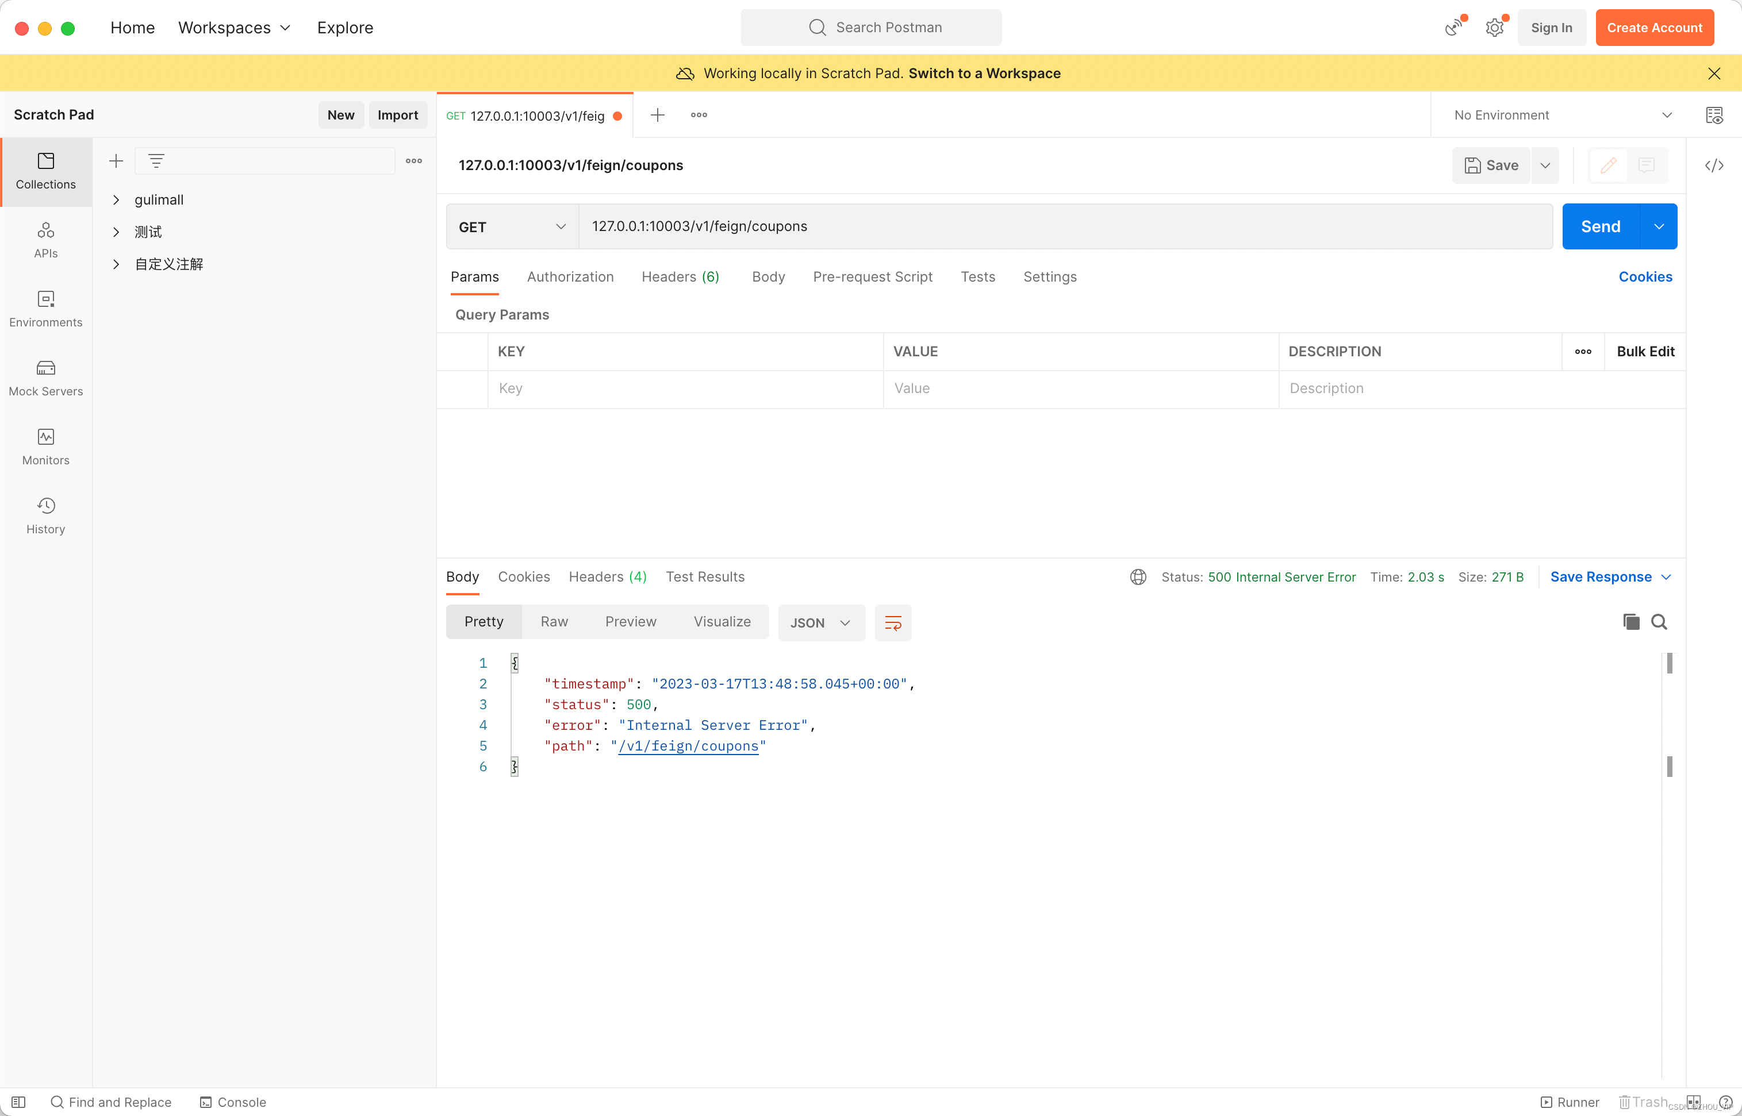Select the Preview response view
This screenshot has height=1116, width=1742.
coord(631,622)
